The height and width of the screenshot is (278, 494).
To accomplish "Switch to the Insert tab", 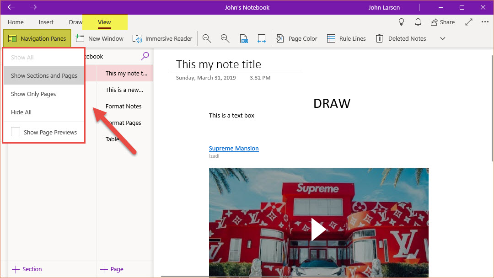I will (x=46, y=22).
